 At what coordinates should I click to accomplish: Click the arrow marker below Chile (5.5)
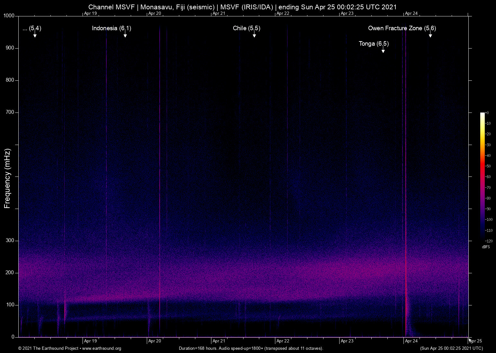(x=254, y=35)
